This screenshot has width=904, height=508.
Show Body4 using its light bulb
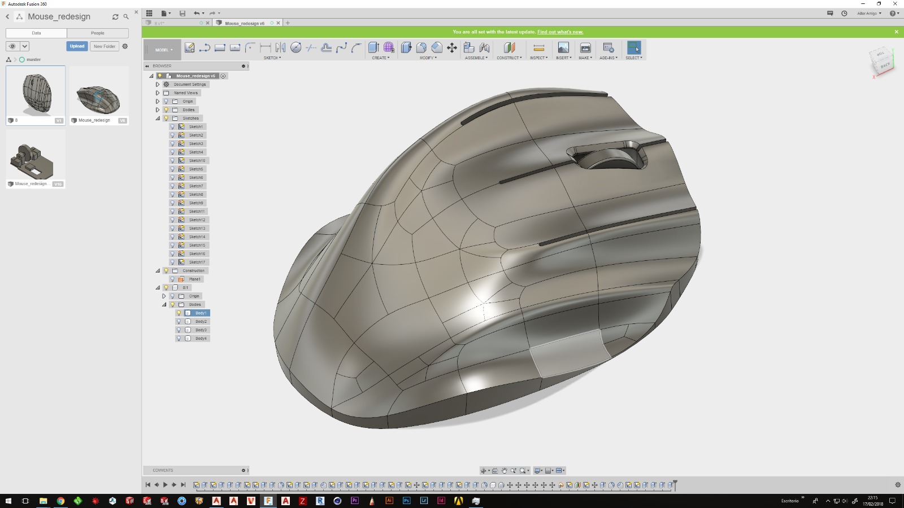coord(179,339)
